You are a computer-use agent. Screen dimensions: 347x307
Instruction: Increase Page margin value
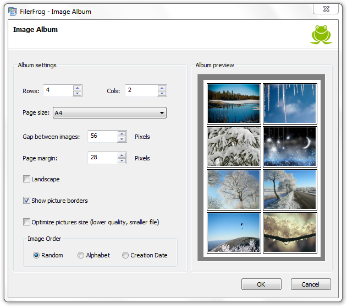click(x=122, y=155)
